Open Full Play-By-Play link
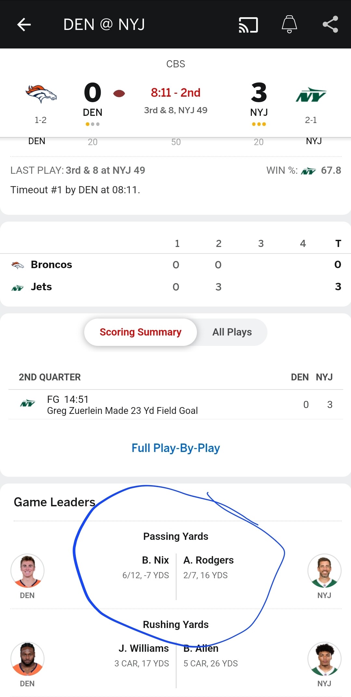 (x=175, y=448)
